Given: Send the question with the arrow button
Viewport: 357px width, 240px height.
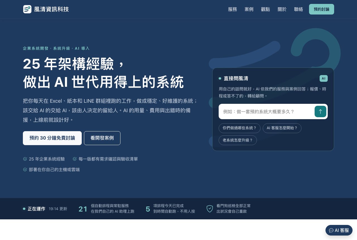Looking at the screenshot, I should [320, 112].
